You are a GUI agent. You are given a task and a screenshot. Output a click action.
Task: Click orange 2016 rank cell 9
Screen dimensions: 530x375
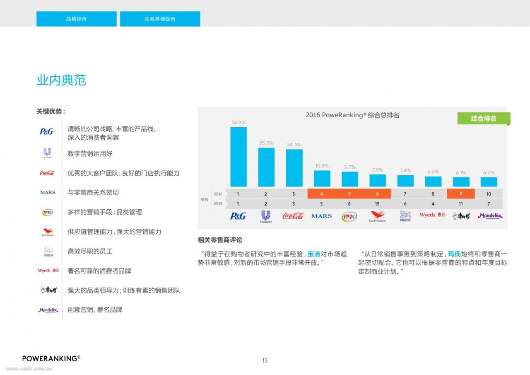pos(461,194)
